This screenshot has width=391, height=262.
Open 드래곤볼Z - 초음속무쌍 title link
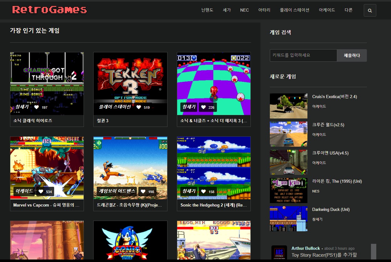(x=130, y=205)
